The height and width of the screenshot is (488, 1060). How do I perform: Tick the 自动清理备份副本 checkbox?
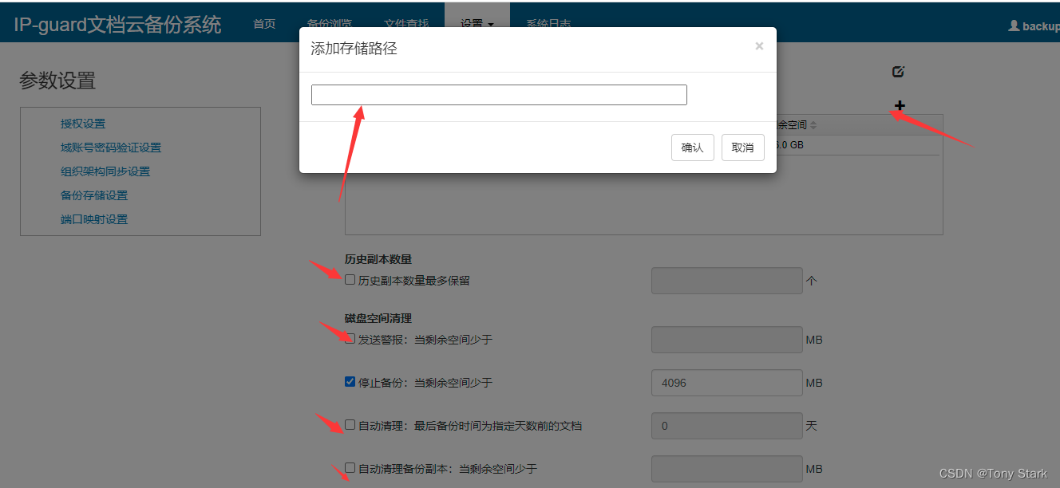point(350,468)
